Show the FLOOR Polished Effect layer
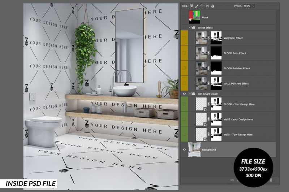This screenshot has width=289, height=192. [x=184, y=68]
